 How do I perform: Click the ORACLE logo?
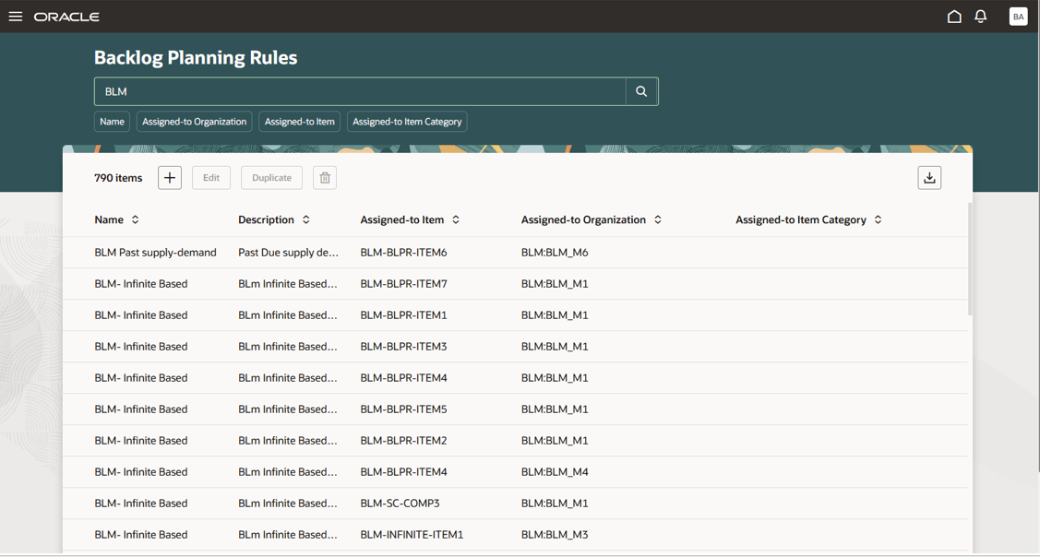(x=66, y=16)
